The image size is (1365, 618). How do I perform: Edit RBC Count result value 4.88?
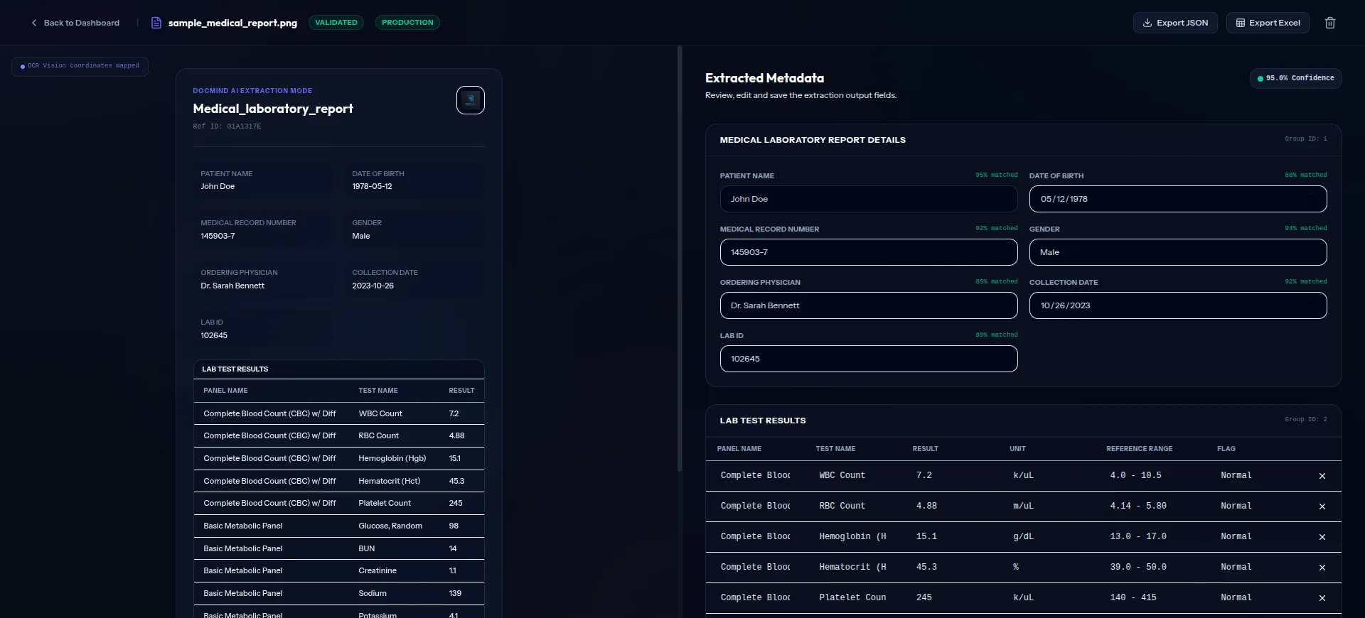tap(948, 506)
